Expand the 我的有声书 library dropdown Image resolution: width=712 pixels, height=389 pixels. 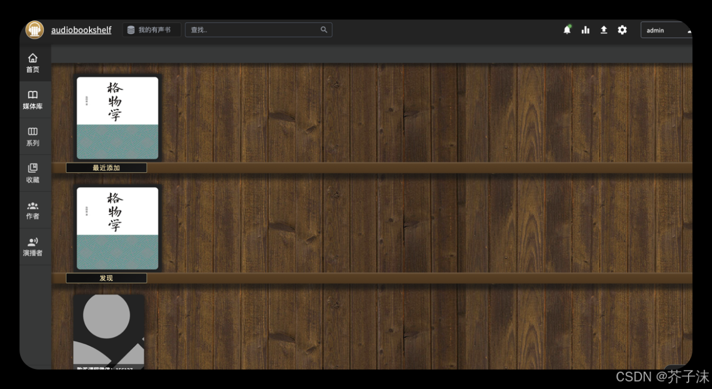tap(151, 30)
